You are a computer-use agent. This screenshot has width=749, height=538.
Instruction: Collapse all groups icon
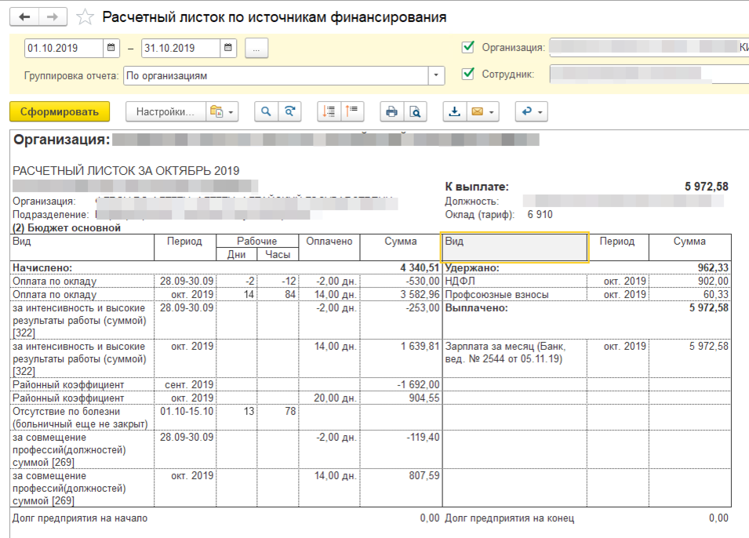pyautogui.click(x=352, y=112)
